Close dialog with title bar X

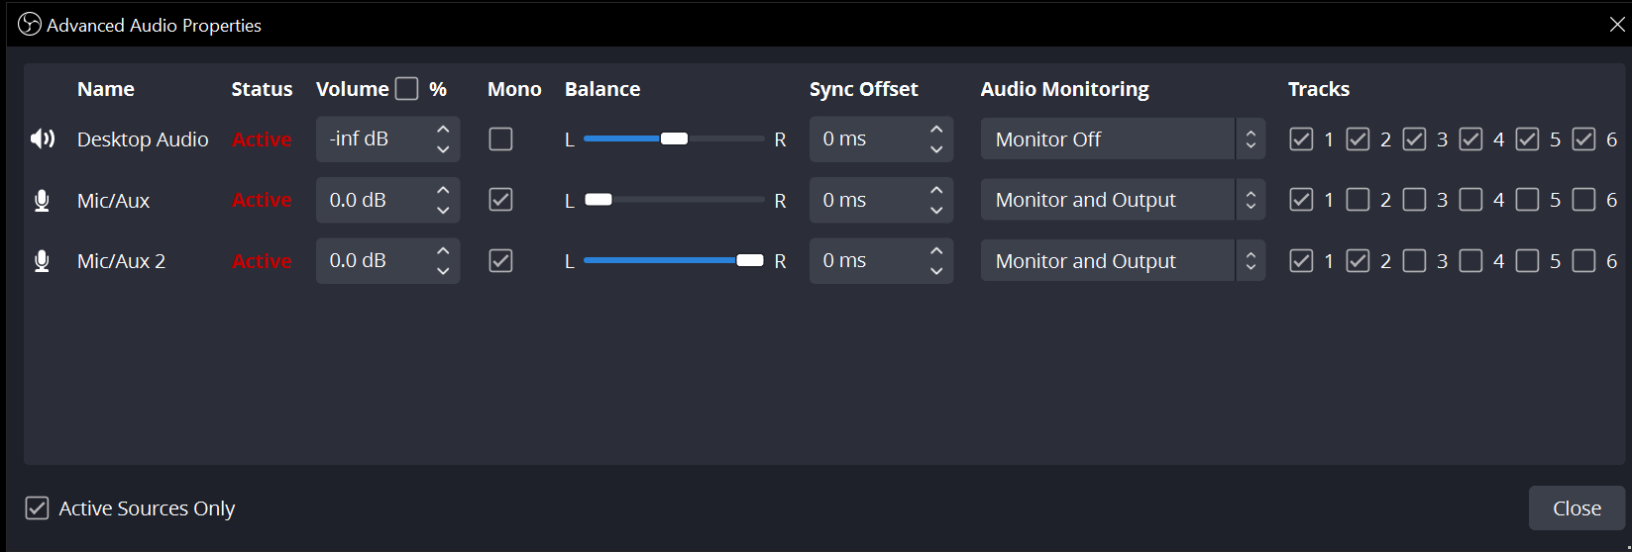[1617, 25]
